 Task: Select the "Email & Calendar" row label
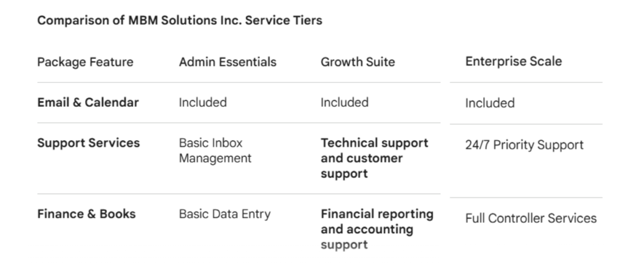(88, 102)
